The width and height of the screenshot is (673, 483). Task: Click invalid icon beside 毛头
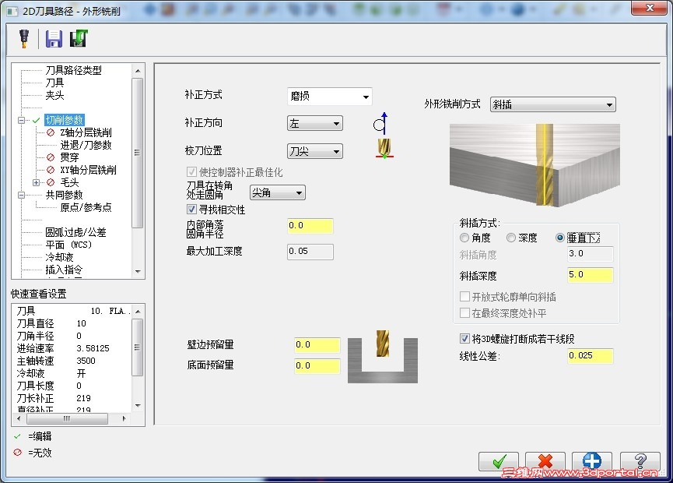click(51, 182)
